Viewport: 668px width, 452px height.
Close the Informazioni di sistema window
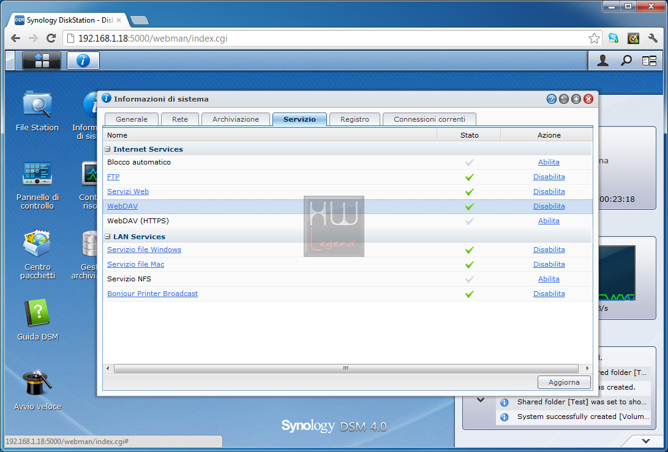click(x=588, y=99)
